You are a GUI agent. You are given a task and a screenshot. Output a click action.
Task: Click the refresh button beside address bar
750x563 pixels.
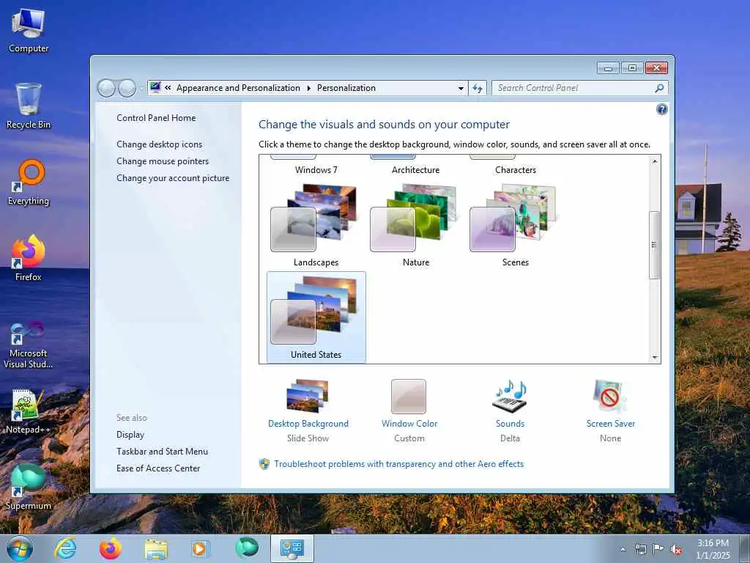[478, 88]
